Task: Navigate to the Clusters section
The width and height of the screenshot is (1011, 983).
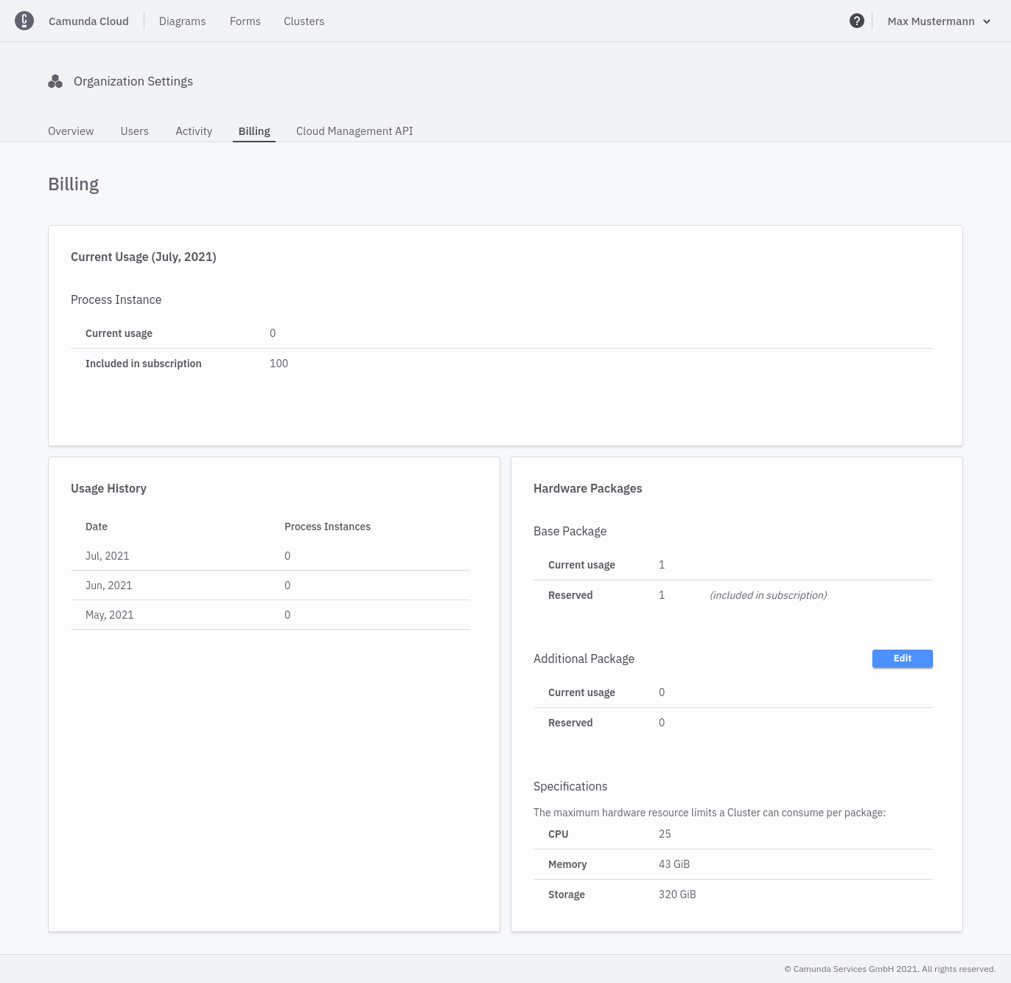Action: point(304,21)
